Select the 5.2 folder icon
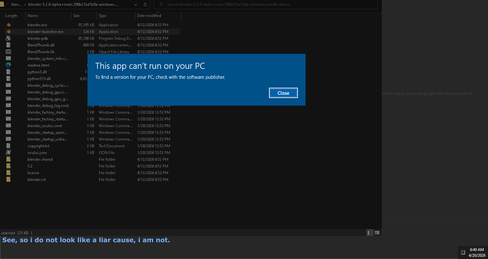The image size is (488, 259). point(8,166)
